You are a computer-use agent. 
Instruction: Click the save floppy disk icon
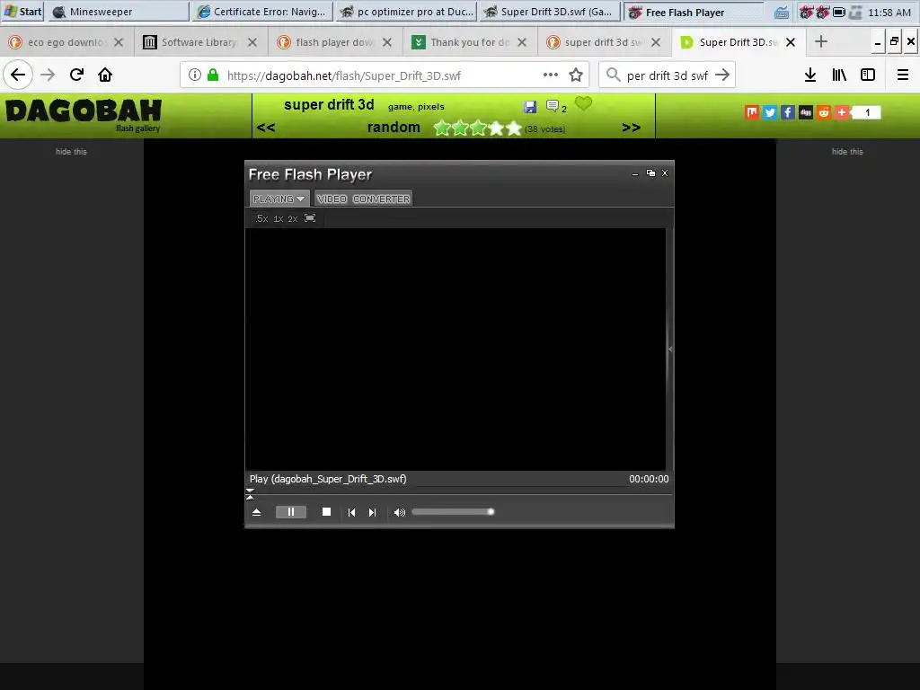(530, 107)
